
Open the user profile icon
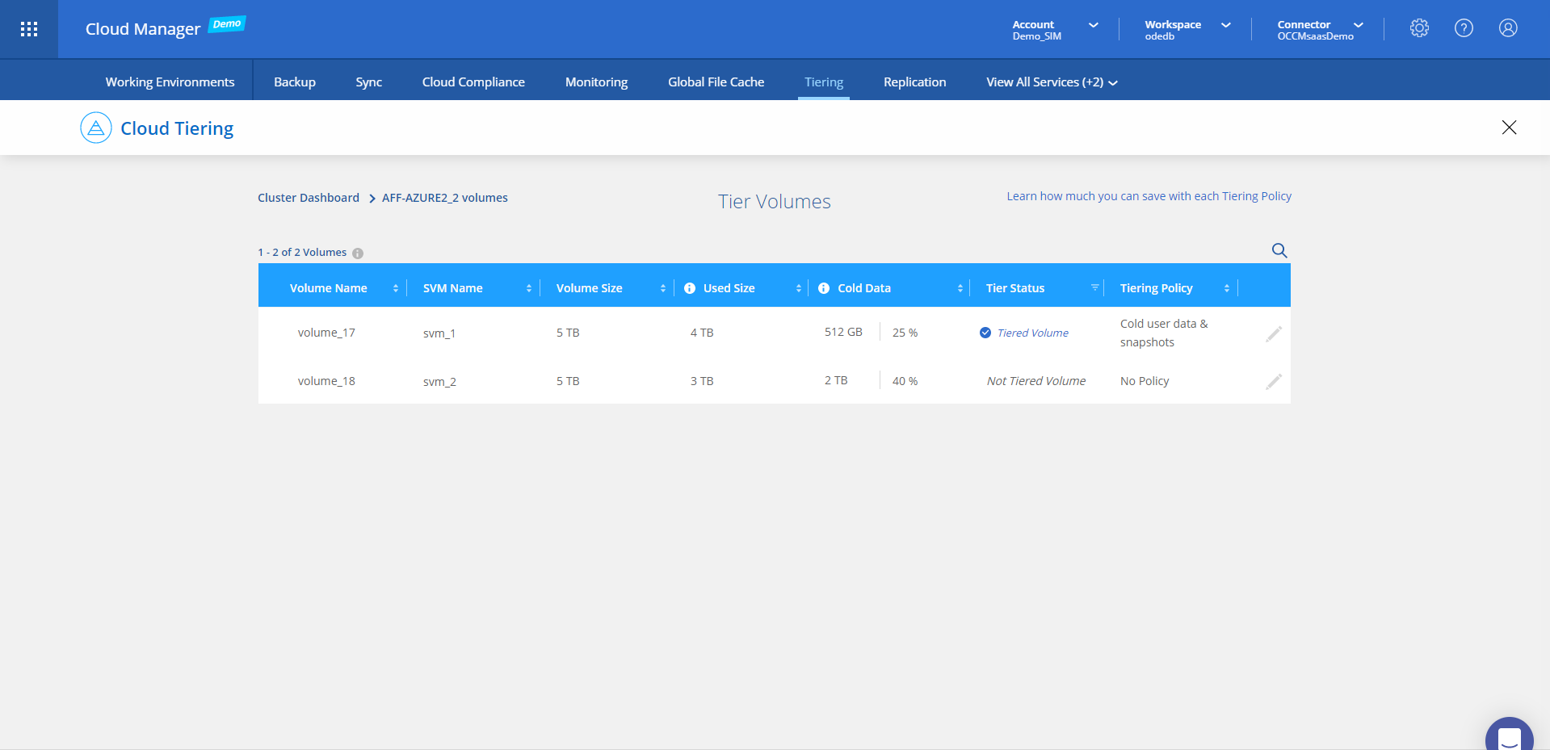[x=1508, y=28]
